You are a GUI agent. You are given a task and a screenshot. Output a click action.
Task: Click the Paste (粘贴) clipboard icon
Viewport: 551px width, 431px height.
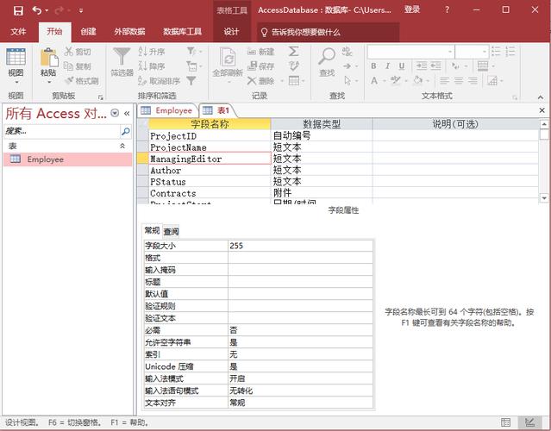[49, 58]
